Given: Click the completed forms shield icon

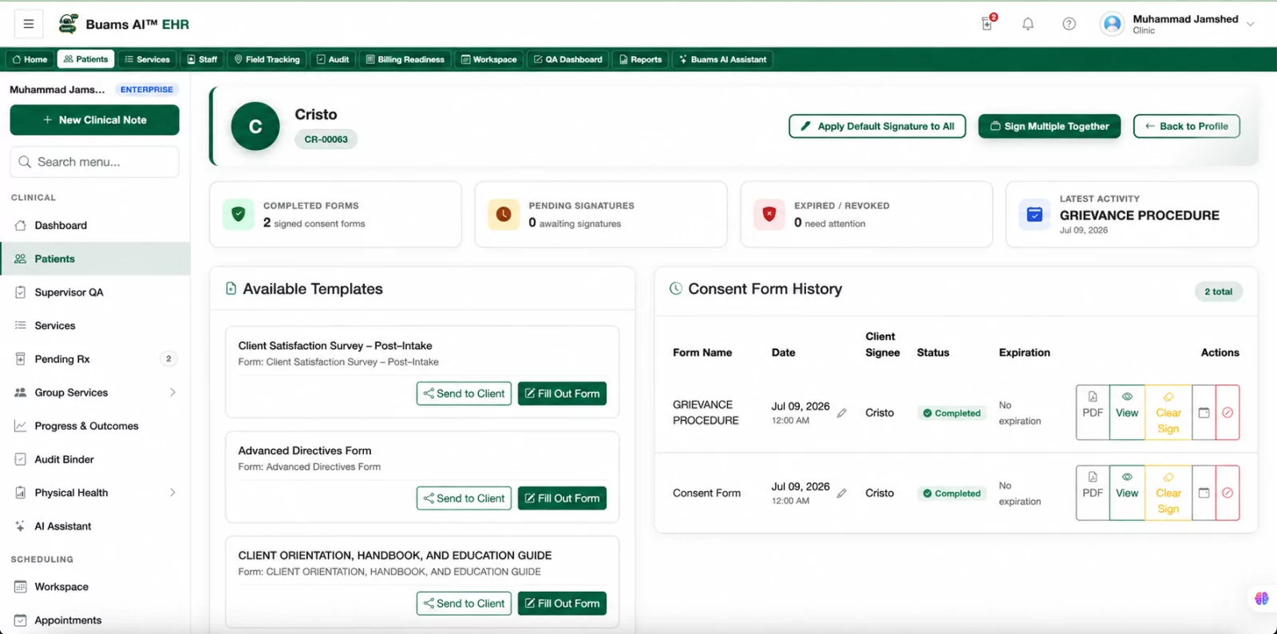Looking at the screenshot, I should 238,214.
